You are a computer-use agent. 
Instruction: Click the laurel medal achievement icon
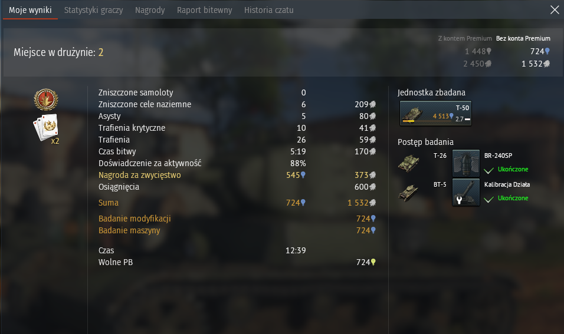(x=46, y=100)
